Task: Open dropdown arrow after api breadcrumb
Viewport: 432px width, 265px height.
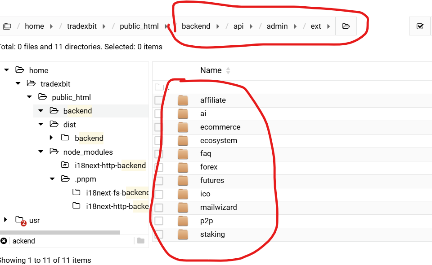Action: point(251,26)
